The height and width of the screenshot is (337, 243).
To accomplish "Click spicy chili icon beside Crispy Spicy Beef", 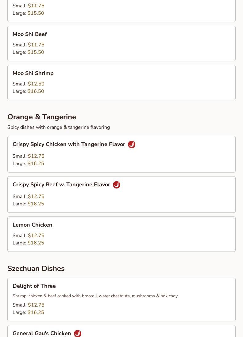I will pos(117,184).
